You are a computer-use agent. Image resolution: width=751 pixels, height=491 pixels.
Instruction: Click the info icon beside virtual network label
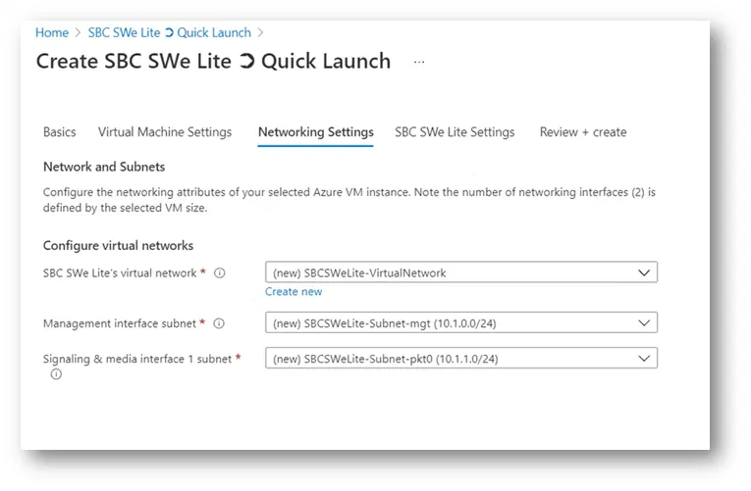(x=220, y=273)
